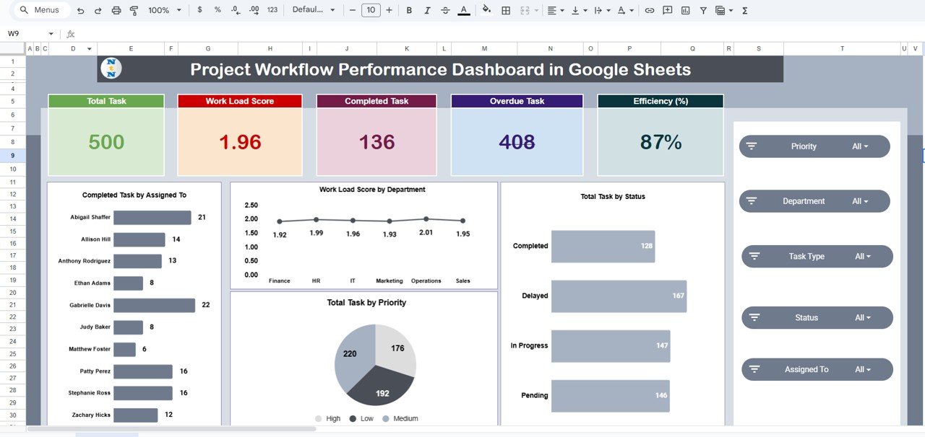Create a filter with the funnel icon
Screen dimensions: 925x437
click(702, 10)
